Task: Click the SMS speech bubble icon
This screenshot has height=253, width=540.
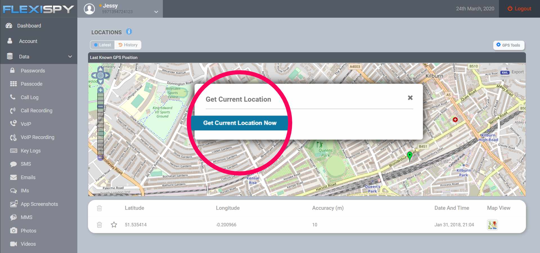Action: click(13, 164)
